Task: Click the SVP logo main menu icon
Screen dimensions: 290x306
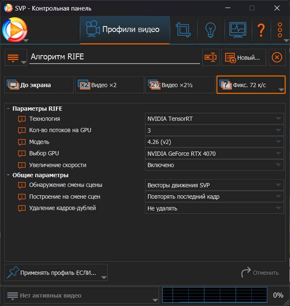Action: [15, 30]
